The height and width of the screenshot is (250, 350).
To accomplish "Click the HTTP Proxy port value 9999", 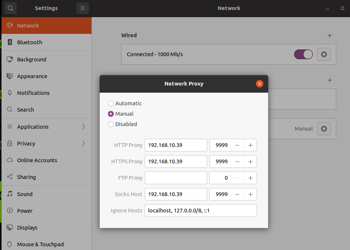I will point(221,145).
